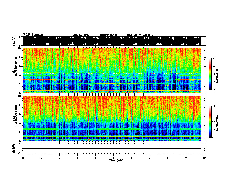The image size is (230, 177).
Task: Click the "6" kHz tick on ch.2 axis
Action: 20,114
